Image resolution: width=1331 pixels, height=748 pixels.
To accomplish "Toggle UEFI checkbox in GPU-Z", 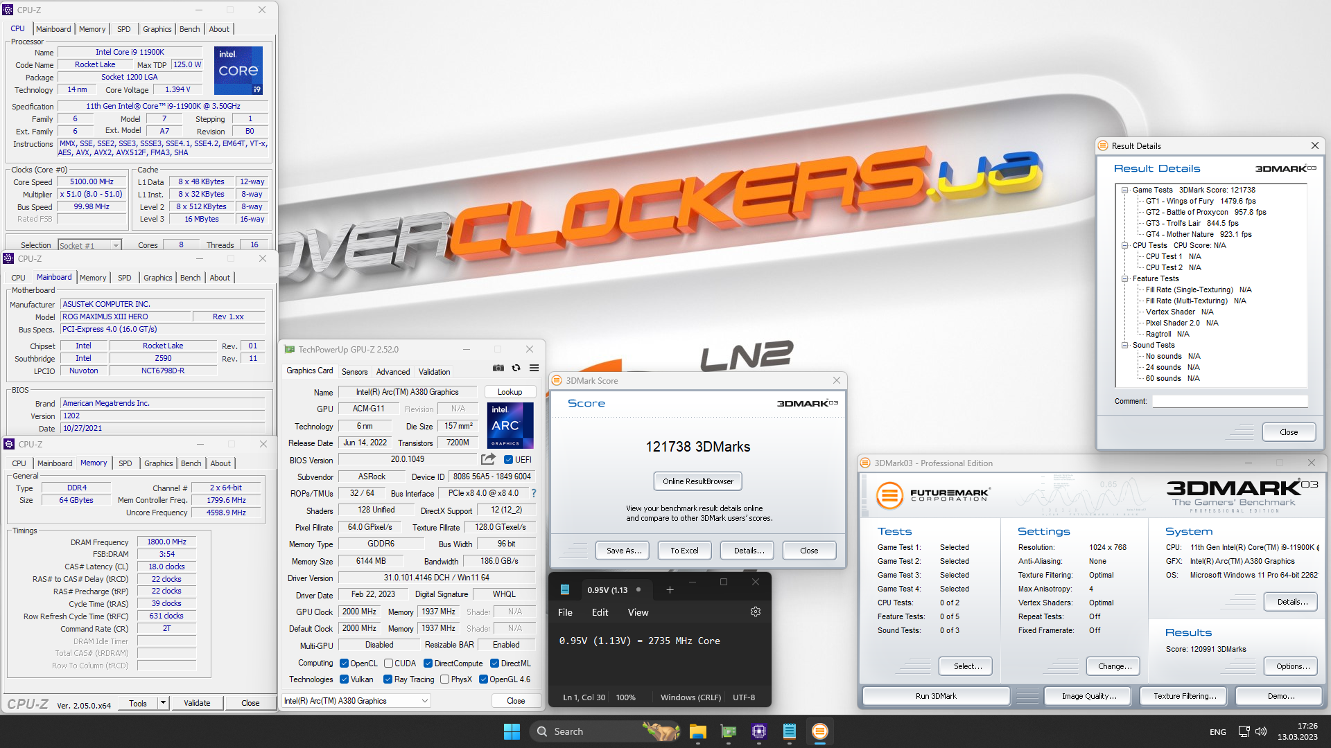I will click(x=508, y=459).
